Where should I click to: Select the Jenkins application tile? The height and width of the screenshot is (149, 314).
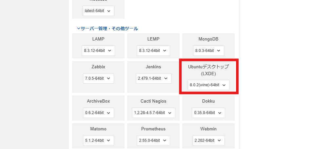(153, 67)
